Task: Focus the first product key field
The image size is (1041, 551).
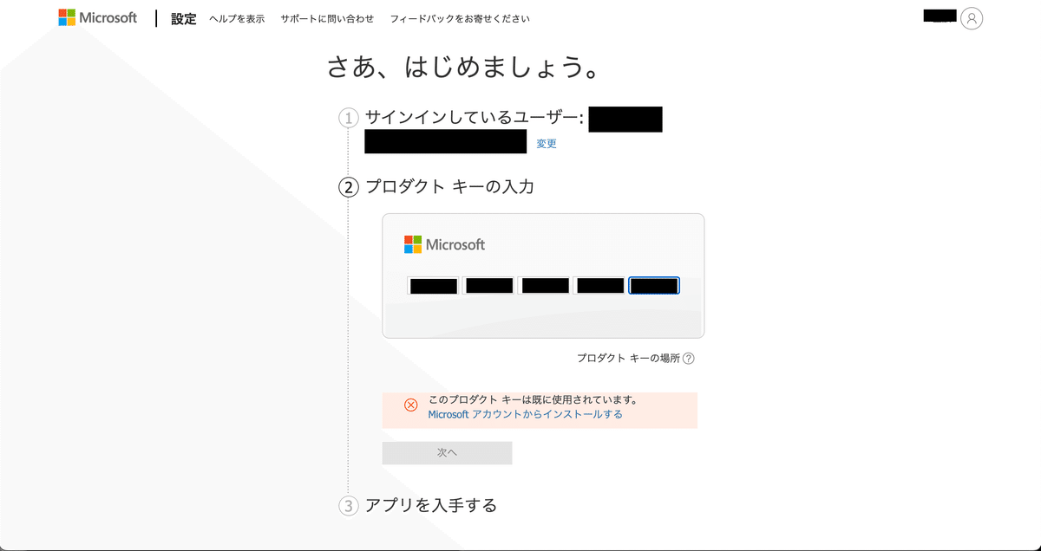Action: point(434,286)
